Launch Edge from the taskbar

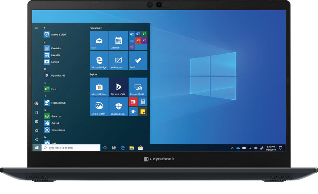[x=123, y=148]
